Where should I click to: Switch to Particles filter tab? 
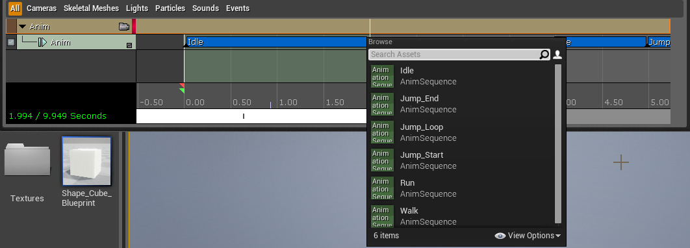170,8
